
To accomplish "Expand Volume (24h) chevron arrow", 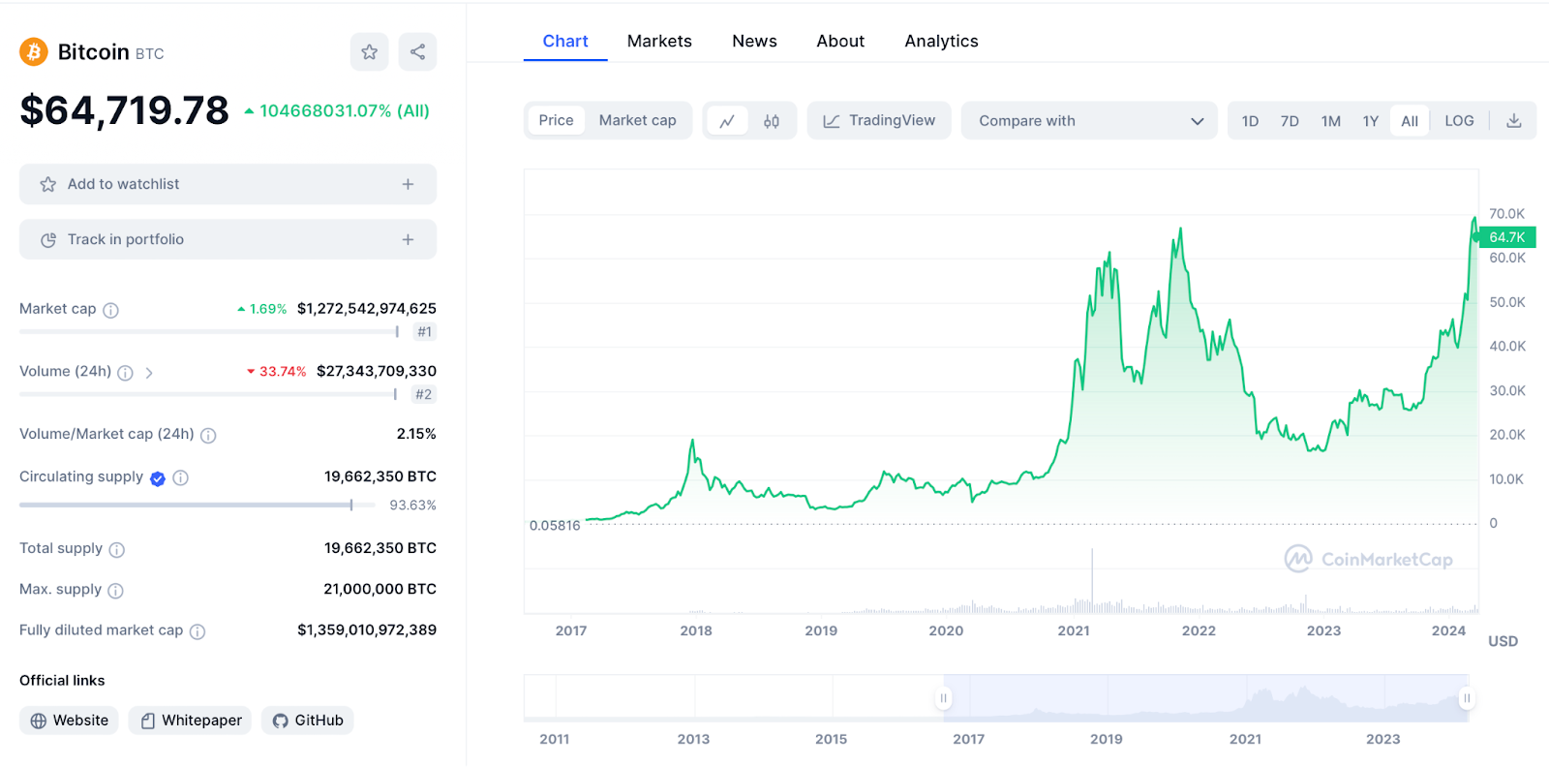I will [x=149, y=373].
